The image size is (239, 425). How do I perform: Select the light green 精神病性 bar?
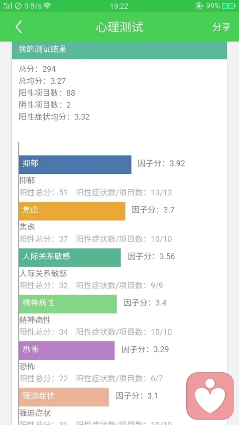(x=68, y=304)
